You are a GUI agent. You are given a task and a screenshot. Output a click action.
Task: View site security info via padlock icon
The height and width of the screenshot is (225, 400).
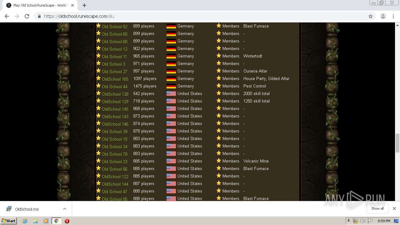[x=39, y=16]
